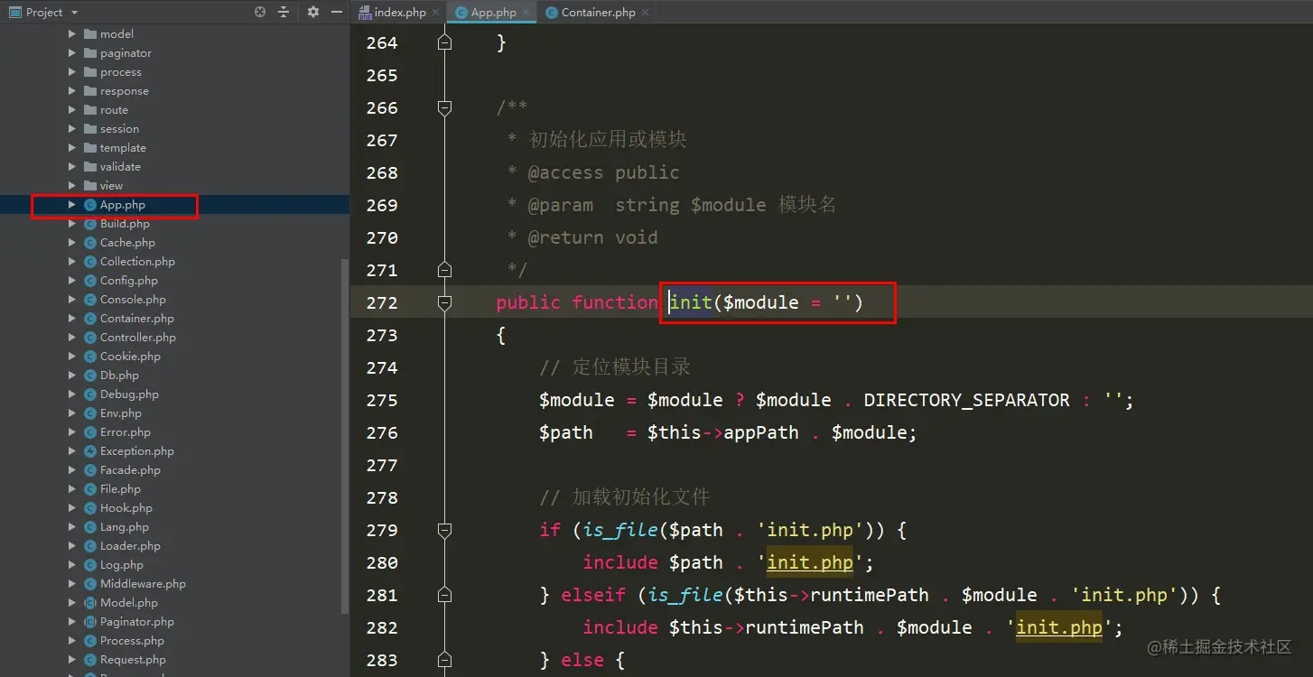Select App.php in the project tree
Screen dimensions: 1313x677
click(123, 205)
